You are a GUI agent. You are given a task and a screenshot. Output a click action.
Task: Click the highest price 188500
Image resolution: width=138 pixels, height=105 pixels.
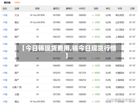point(69,94)
